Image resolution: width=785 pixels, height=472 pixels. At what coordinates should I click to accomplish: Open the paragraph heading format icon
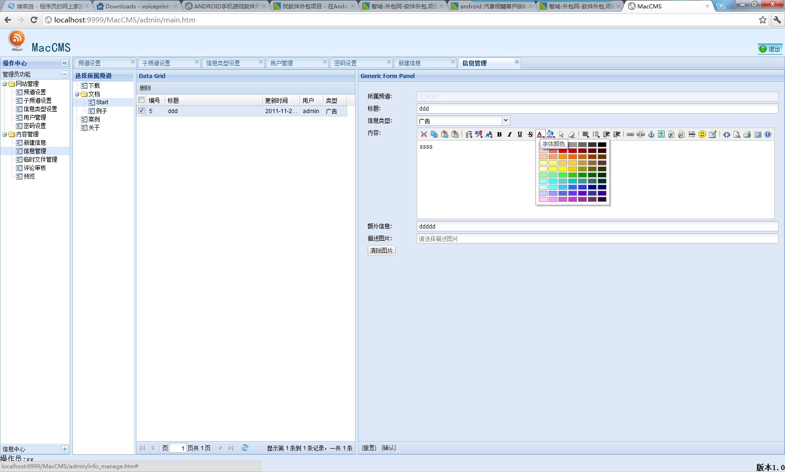(469, 134)
